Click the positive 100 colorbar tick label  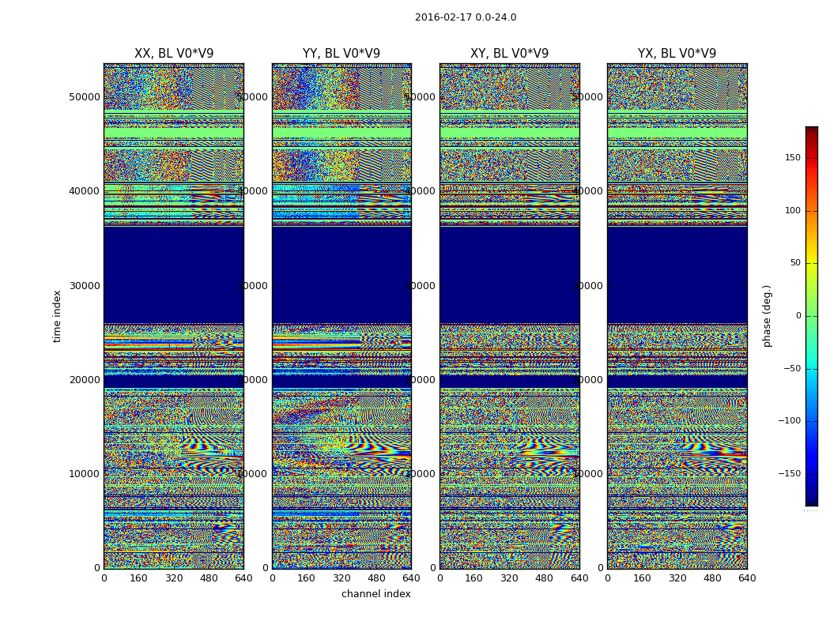coord(793,210)
